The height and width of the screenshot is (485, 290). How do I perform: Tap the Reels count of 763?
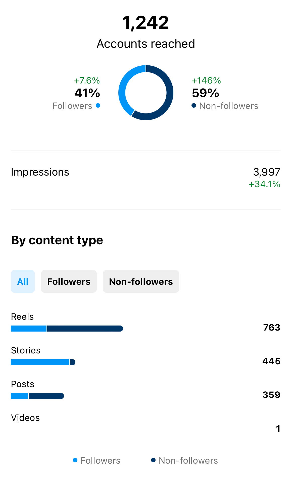point(271,328)
